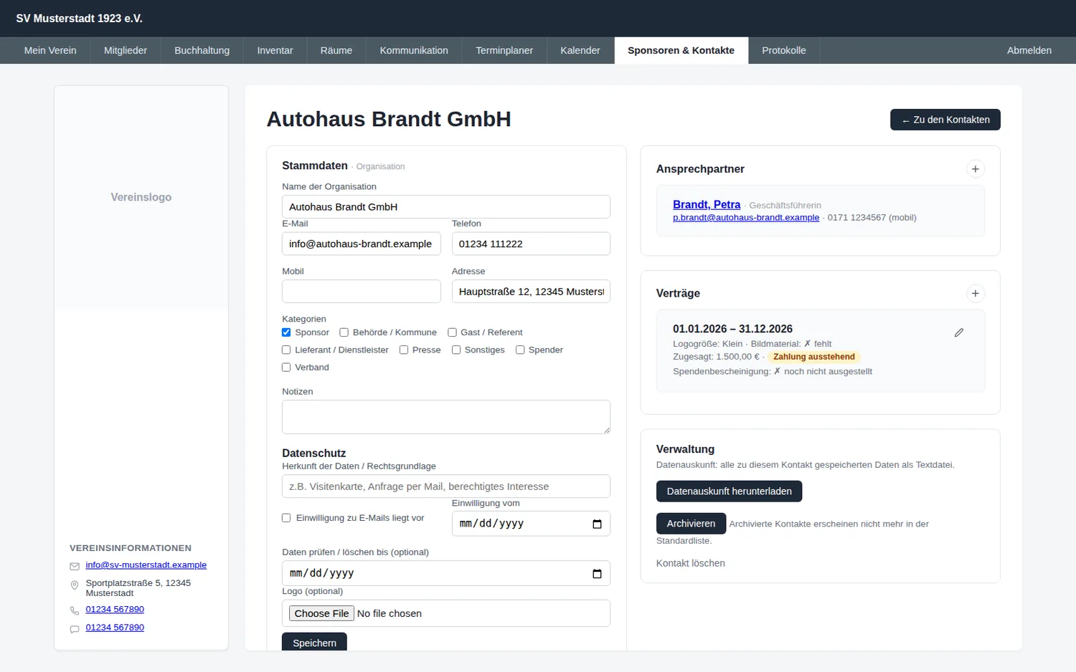Add a new Ansprechpartner with plus icon
Screen dimensions: 1076x672
pyautogui.click(x=975, y=169)
